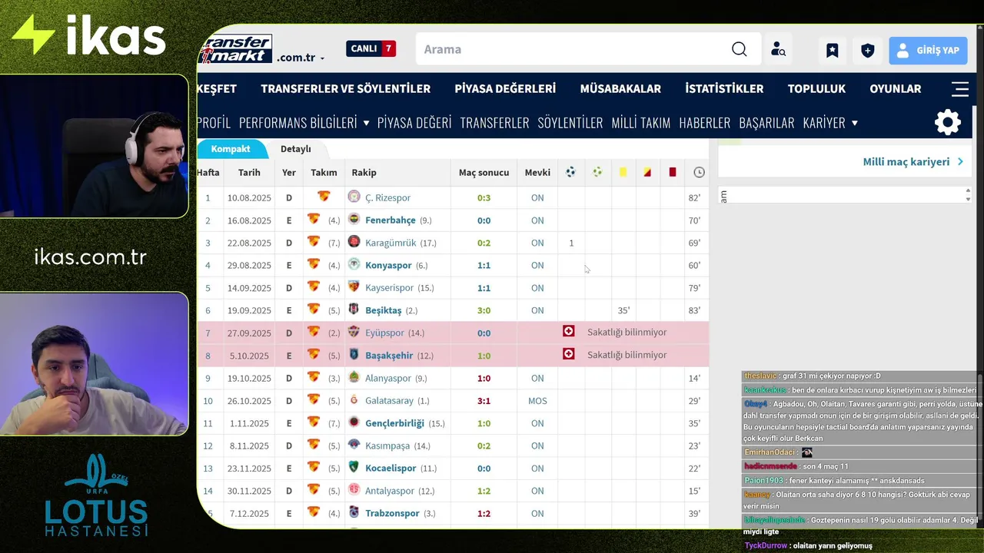Open TRANSFERLER VE SÖYLENTİLER menu
The height and width of the screenshot is (553, 984).
click(x=345, y=88)
